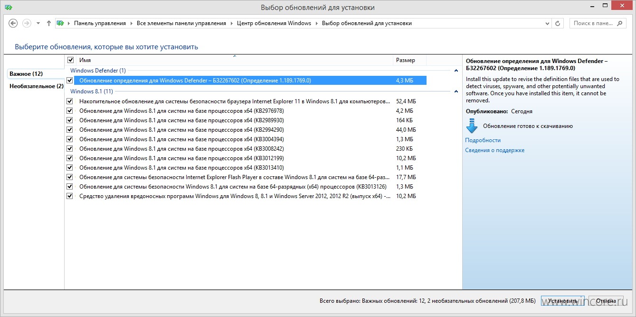Click the Установить button
Viewport: 636px width, 317px height.
[x=562, y=301]
